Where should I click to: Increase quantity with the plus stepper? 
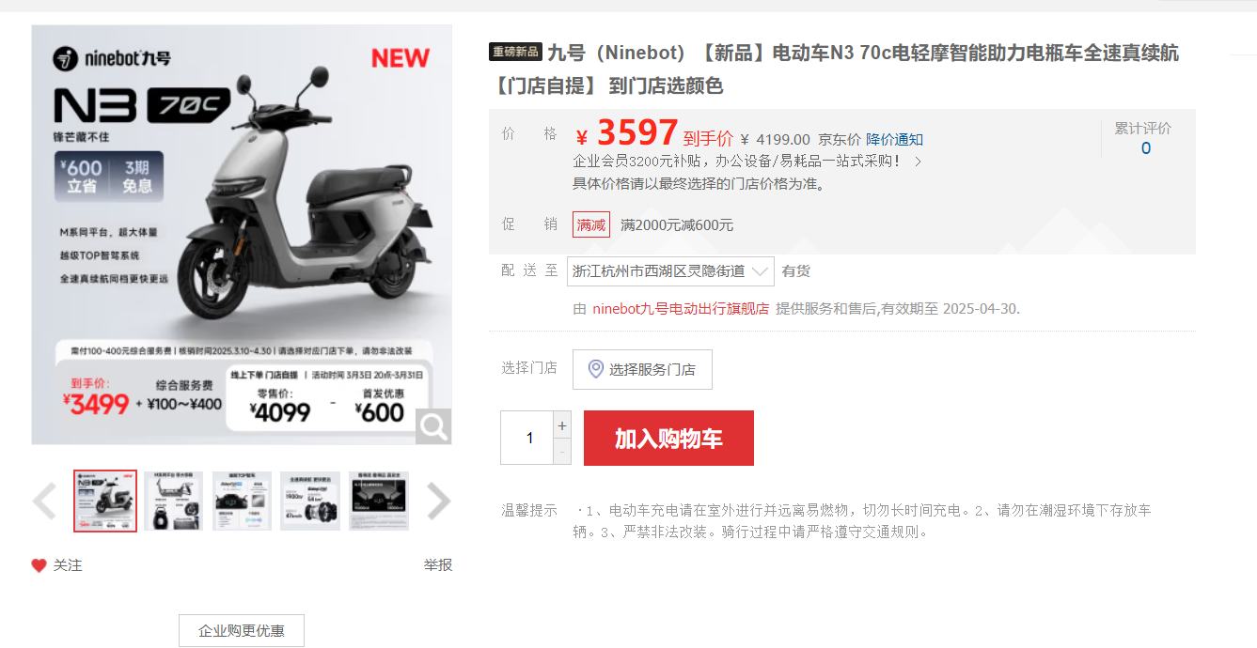[x=562, y=425]
